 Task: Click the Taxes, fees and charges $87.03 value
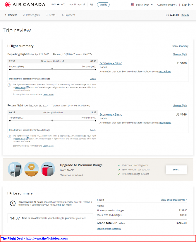[x=183, y=215]
